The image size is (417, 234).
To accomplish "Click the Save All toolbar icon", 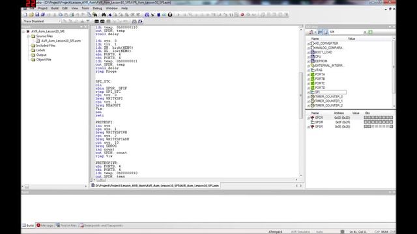I will 42,15.
